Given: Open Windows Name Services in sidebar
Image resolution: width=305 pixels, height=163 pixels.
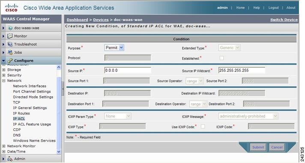Looking at the screenshot, I should [x=34, y=140].
